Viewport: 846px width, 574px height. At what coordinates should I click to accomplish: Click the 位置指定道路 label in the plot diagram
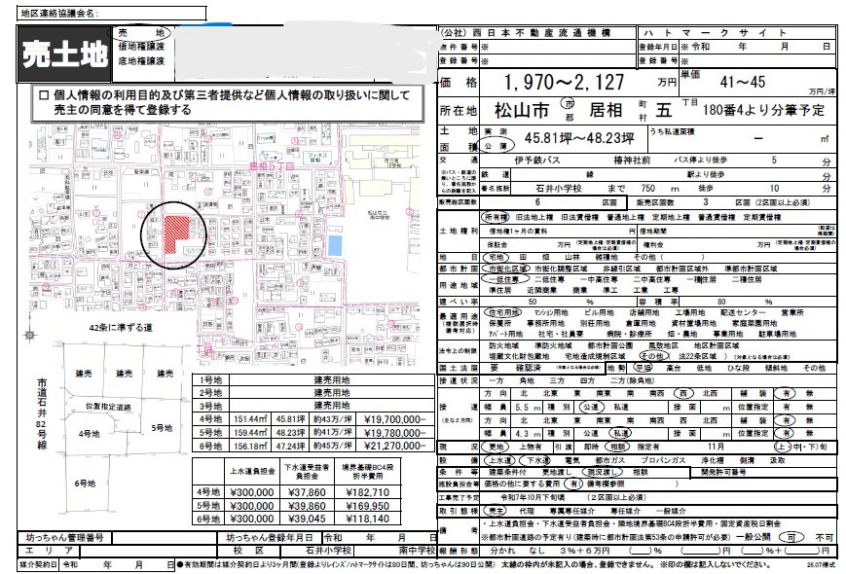click(x=108, y=407)
